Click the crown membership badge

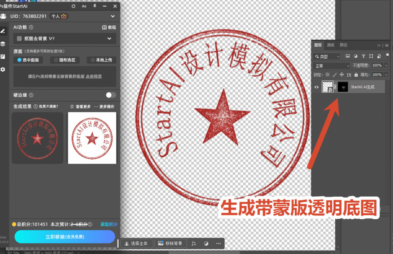click(64, 16)
